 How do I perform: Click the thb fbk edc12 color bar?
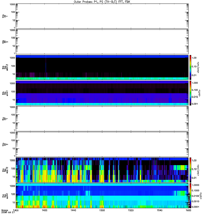(x=190, y=67)
